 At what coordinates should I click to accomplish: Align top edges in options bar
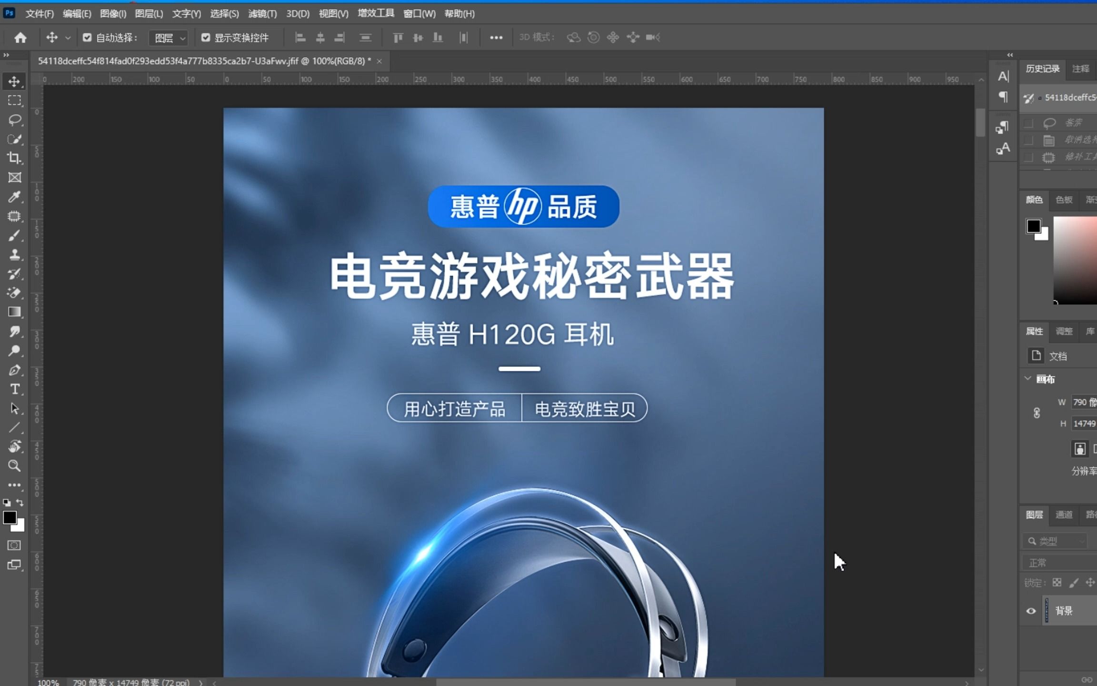pyautogui.click(x=398, y=37)
